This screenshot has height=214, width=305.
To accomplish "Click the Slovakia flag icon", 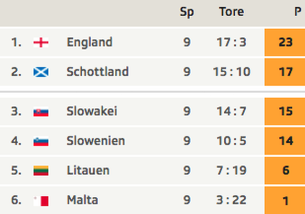I will coord(41,111).
